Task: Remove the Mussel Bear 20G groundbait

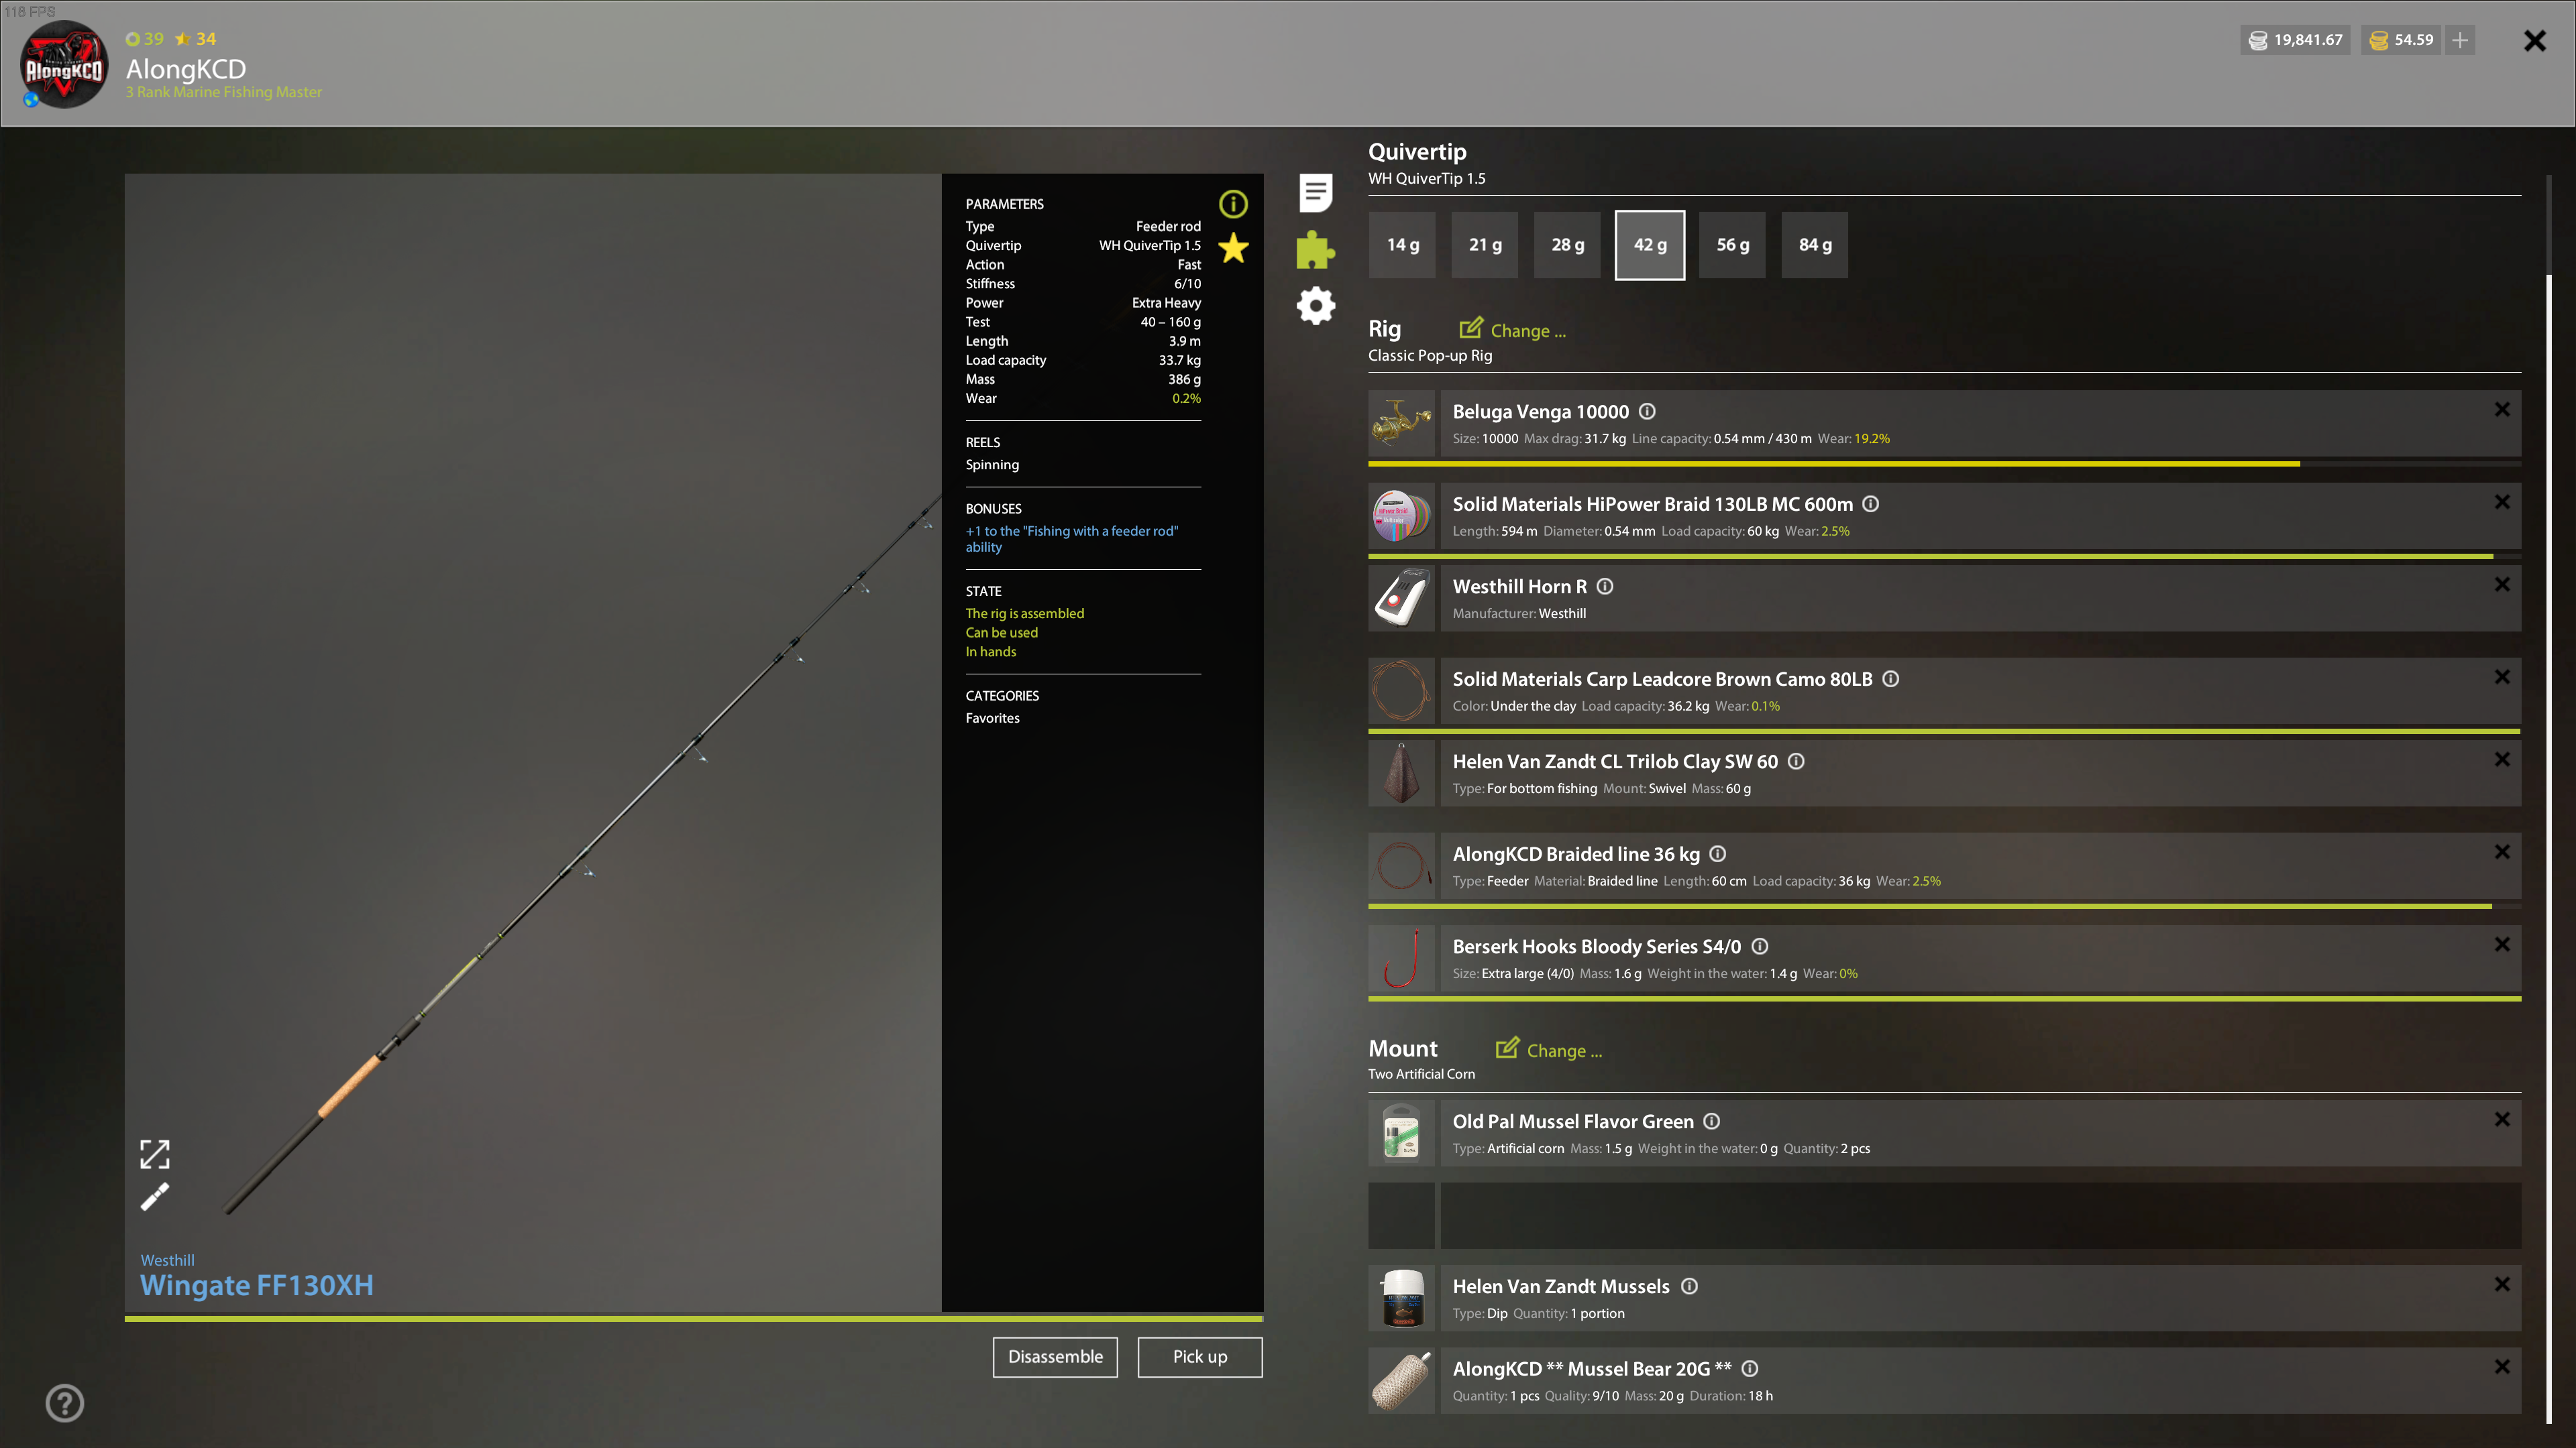Action: pyautogui.click(x=2502, y=1367)
